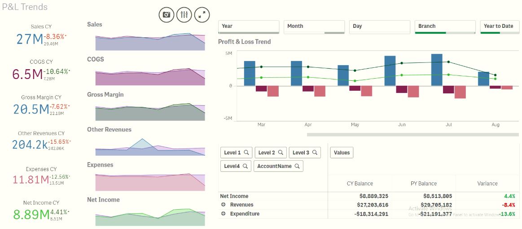The width and height of the screenshot is (522, 229).
Task: Click the PY Balance column header
Action: pyautogui.click(x=424, y=183)
